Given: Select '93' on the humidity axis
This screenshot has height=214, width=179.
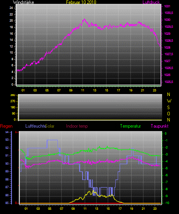Looking at the screenshot, I should (x=7, y=140).
